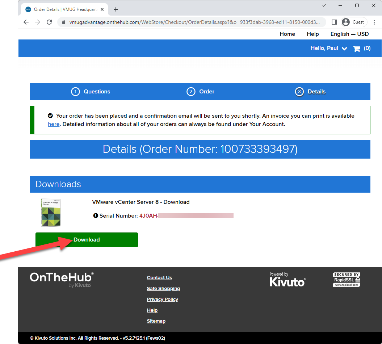Image resolution: width=382 pixels, height=344 pixels.
Task: Open the printable invoice 'here' link
Action: (x=54, y=124)
